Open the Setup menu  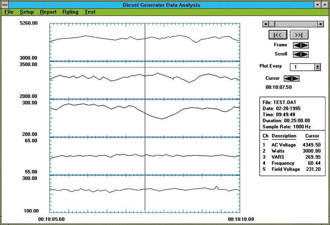coord(27,12)
